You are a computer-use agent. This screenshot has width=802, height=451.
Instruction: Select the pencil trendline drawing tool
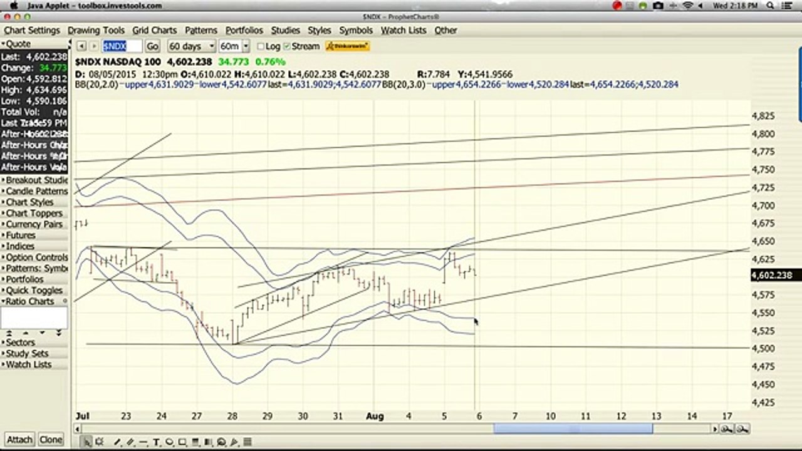click(x=117, y=442)
